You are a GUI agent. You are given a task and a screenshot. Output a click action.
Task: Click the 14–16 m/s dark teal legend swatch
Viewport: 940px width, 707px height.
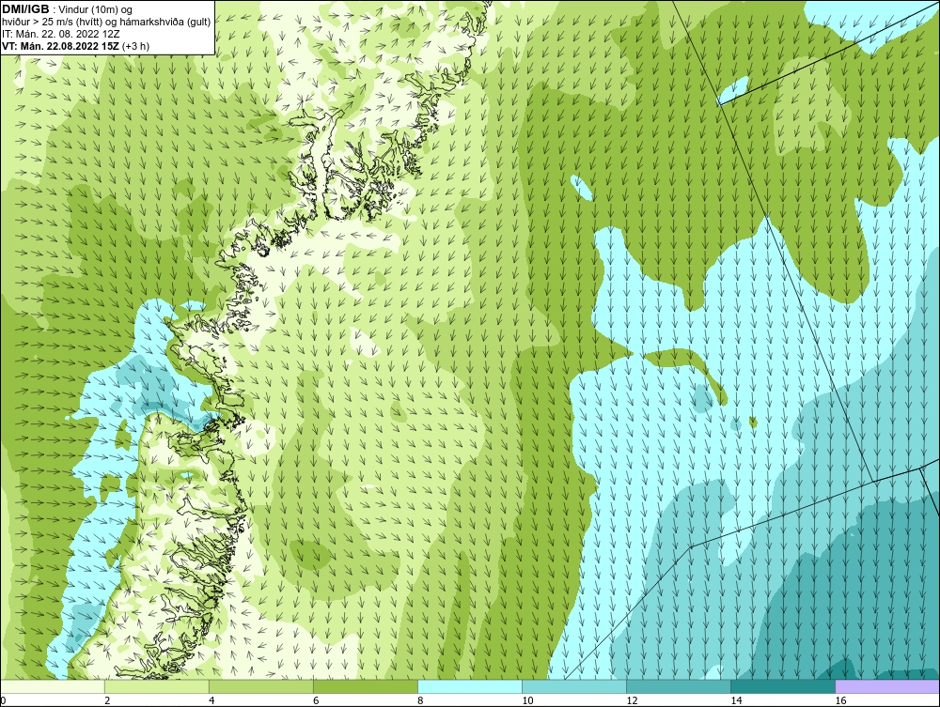[783, 686]
